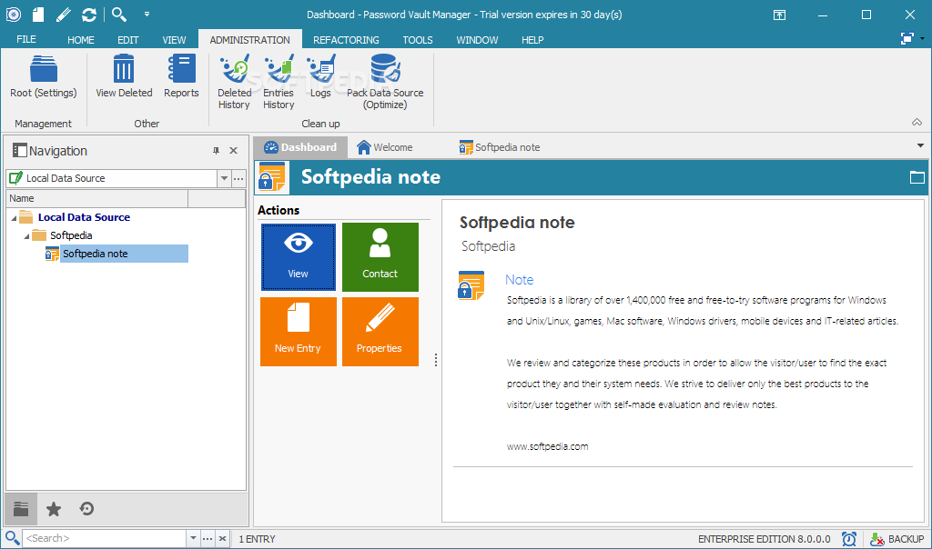Switch to the Welcome tab
This screenshot has height=549, width=932.
click(385, 147)
